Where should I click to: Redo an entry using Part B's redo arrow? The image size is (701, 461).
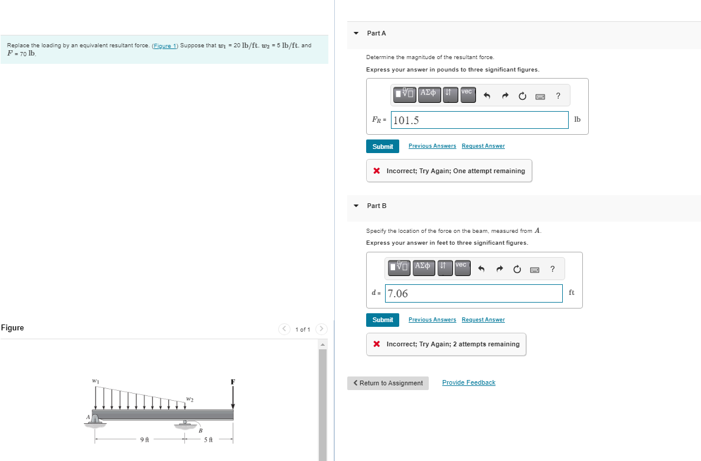tap(499, 268)
